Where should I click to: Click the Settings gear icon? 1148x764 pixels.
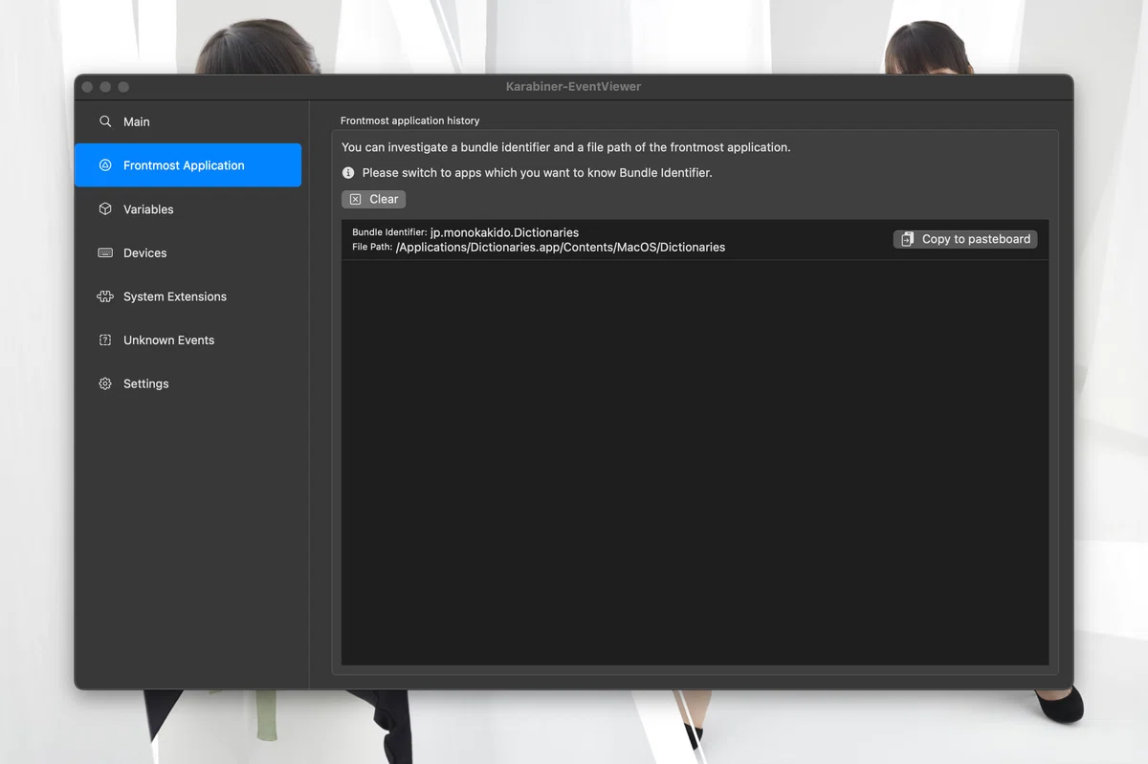click(105, 383)
